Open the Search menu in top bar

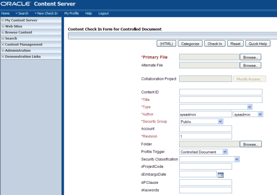pos(21,13)
